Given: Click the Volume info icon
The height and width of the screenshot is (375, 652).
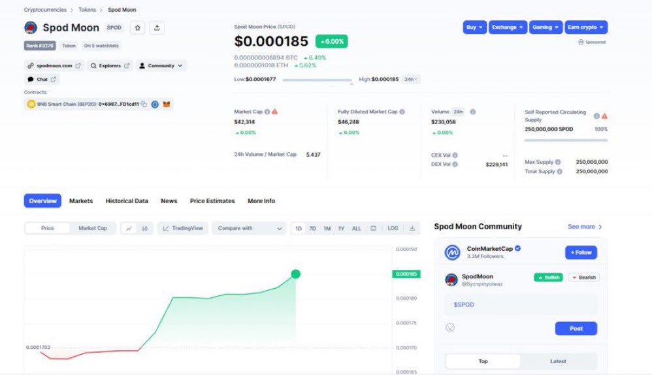Looking at the screenshot, I should tap(473, 112).
